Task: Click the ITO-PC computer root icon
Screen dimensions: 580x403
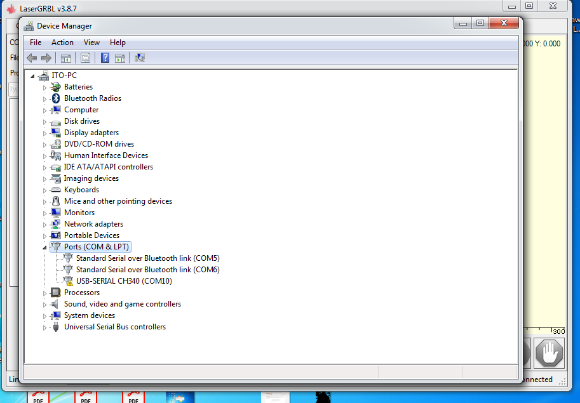Action: tap(44, 76)
